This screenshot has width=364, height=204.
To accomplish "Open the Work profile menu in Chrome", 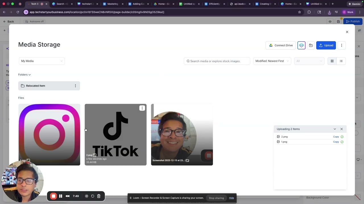I will click(x=348, y=12).
